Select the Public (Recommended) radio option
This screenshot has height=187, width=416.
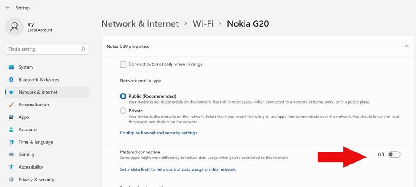123,96
